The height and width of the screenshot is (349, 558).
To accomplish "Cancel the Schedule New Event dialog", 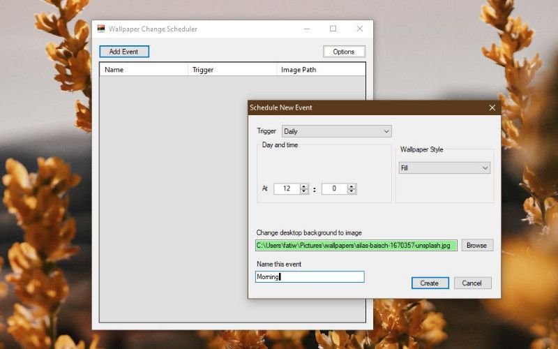I will pyautogui.click(x=472, y=283).
